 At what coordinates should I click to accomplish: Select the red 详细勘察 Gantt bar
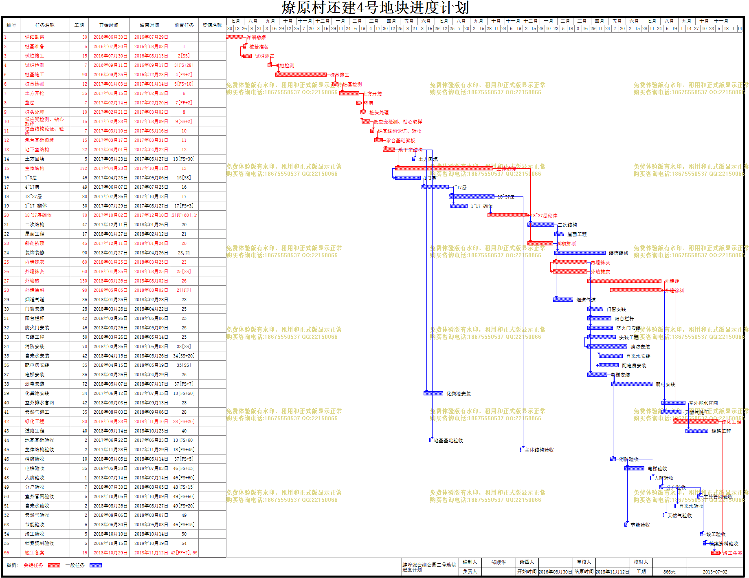[x=235, y=37]
